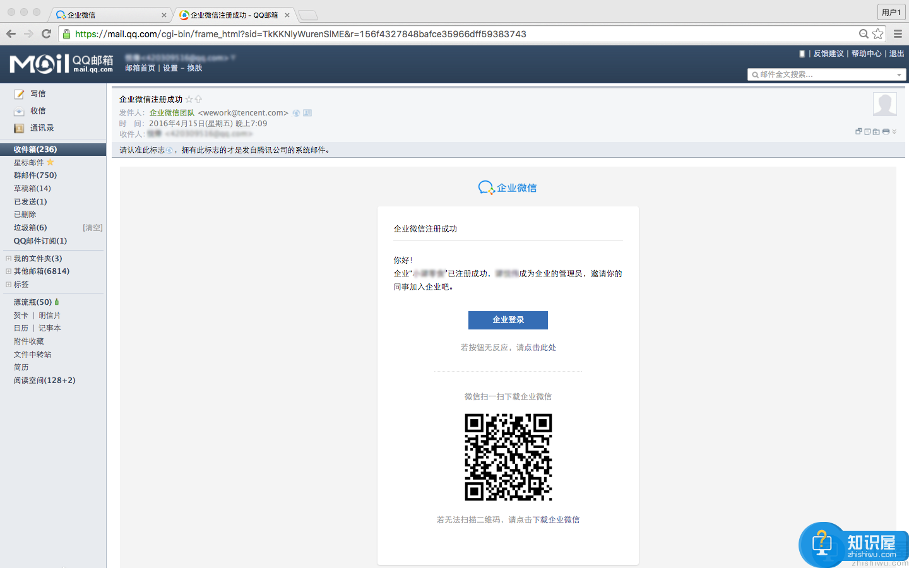Open 已发送(1) sent folder
909x568 pixels.
pyautogui.click(x=30, y=202)
